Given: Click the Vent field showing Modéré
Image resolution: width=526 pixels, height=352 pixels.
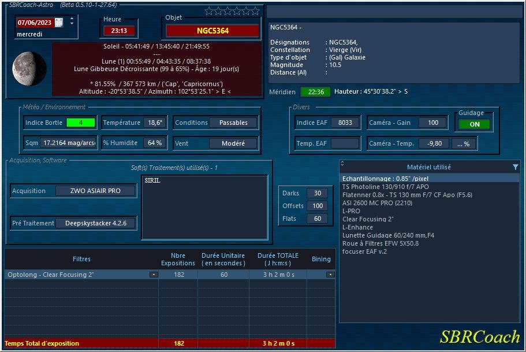Looking at the screenshot, I should tap(233, 143).
